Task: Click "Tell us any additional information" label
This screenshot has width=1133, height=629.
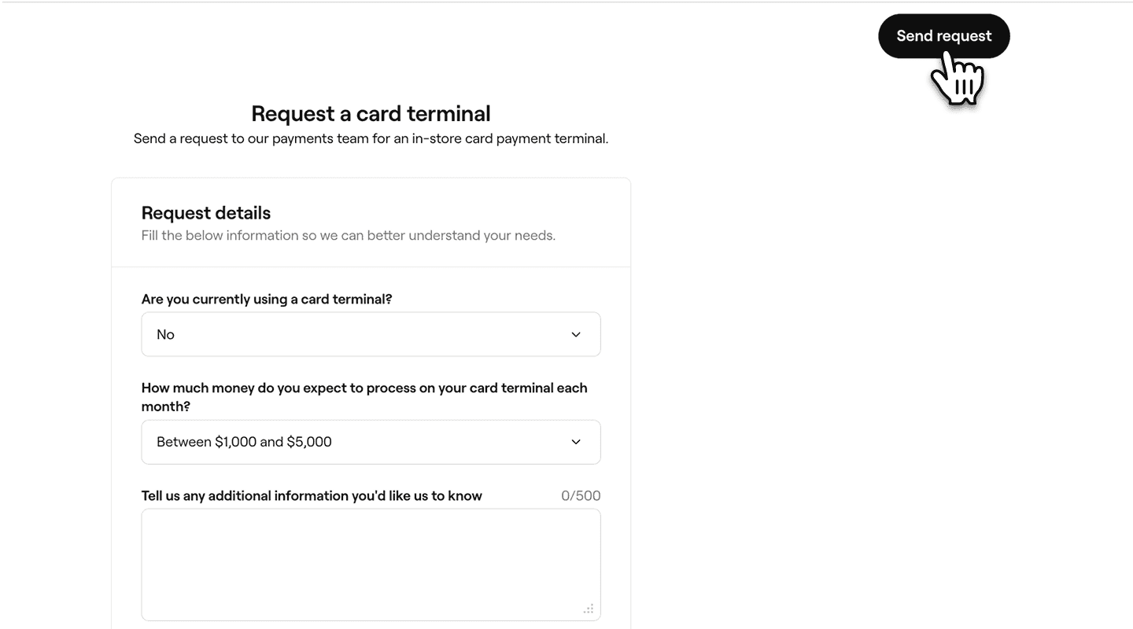Action: tap(312, 496)
